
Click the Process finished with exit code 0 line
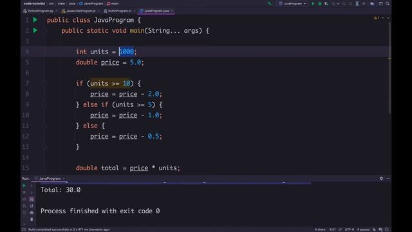[100, 211]
